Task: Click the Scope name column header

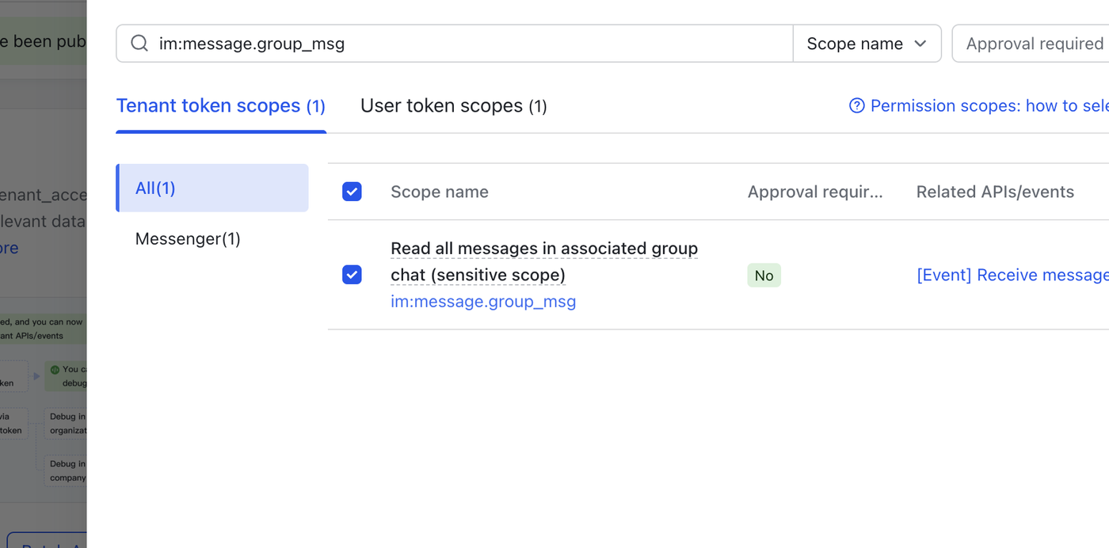Action: click(440, 192)
